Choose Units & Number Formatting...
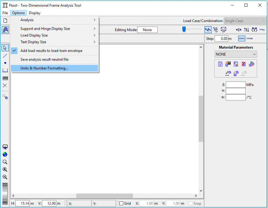This screenshot has width=268, height=208. (54, 68)
